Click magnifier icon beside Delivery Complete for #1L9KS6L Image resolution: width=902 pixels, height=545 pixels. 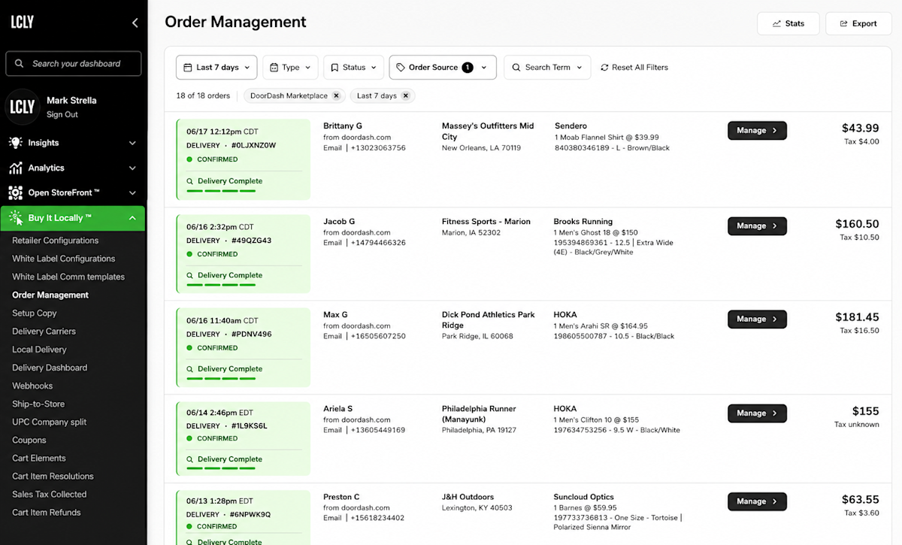coord(190,459)
